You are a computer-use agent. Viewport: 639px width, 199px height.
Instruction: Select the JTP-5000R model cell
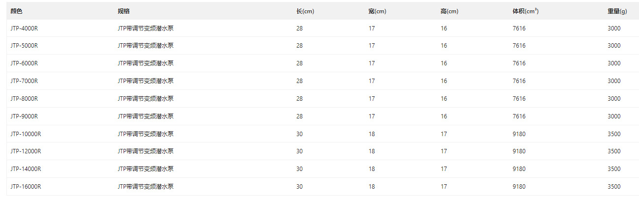[24, 46]
